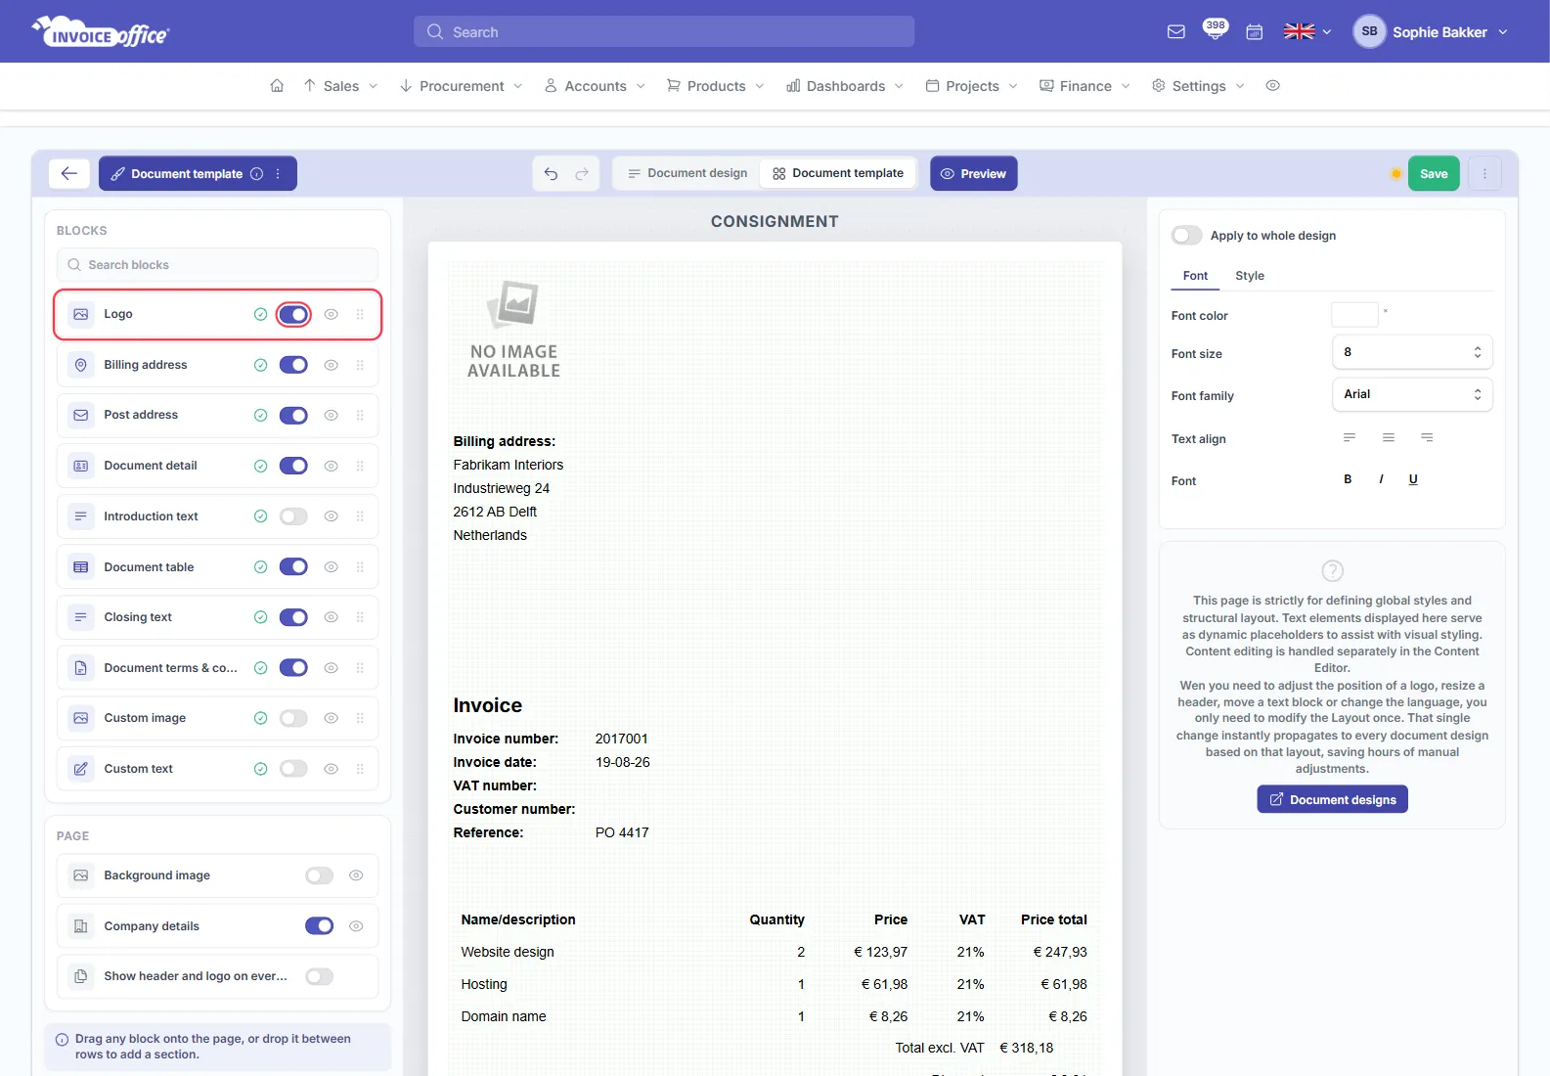The width and height of the screenshot is (1550, 1076).
Task: Redo the last change
Action: [582, 173]
